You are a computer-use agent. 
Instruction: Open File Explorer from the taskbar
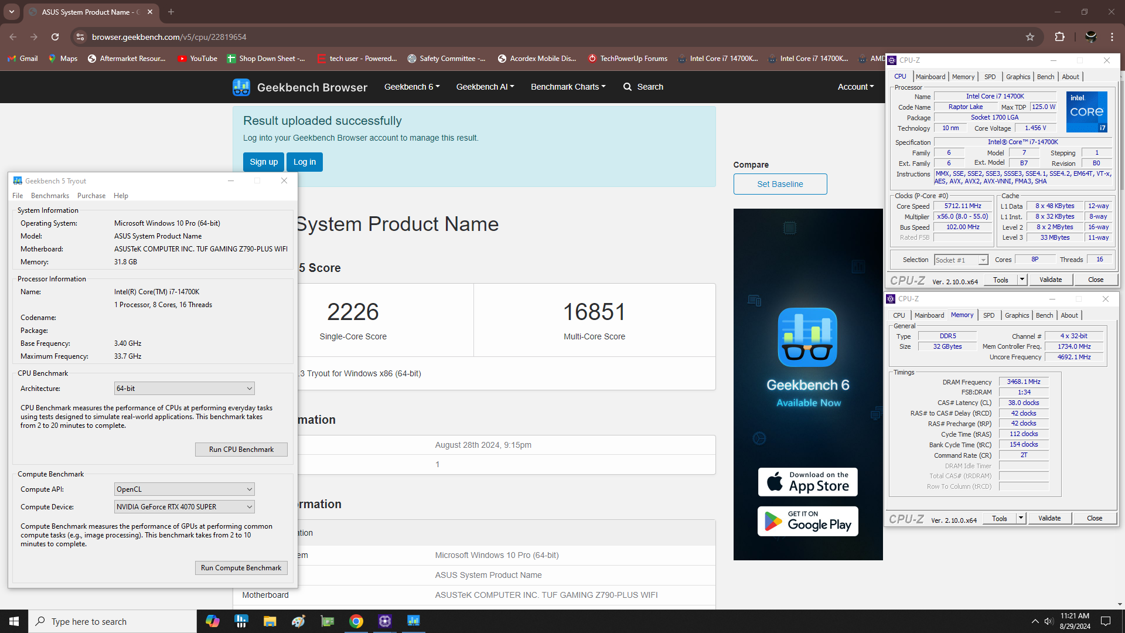coord(270,621)
